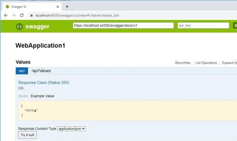This screenshot has width=237, height=141.
Task: Close the Swagger UI tab
Action: [58, 7]
